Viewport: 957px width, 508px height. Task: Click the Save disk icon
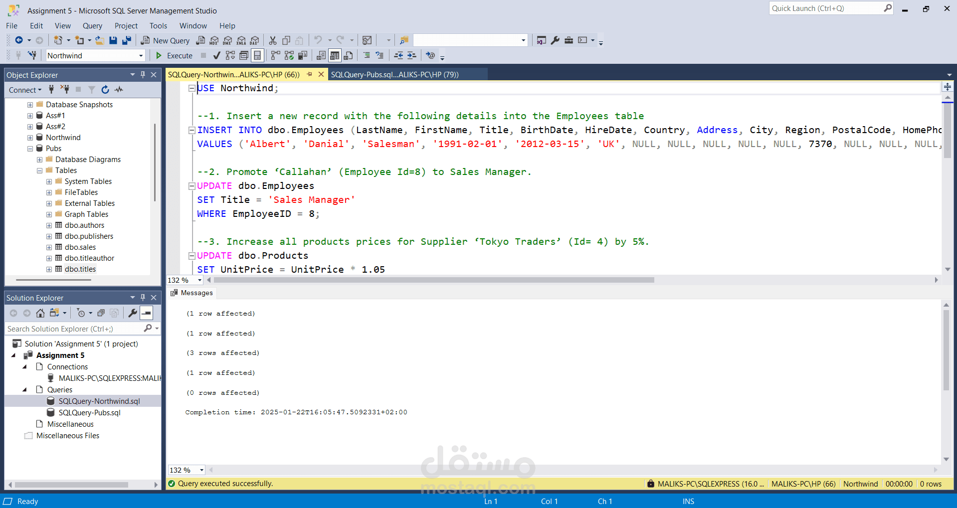coord(113,40)
